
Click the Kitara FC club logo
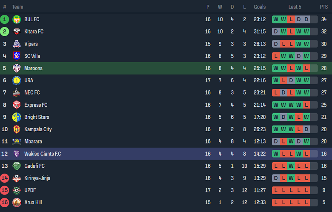click(17, 32)
